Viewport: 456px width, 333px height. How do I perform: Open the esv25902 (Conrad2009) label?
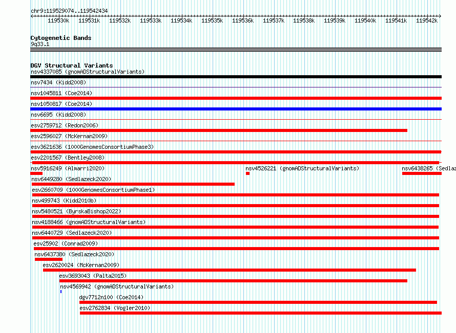[x=66, y=243]
